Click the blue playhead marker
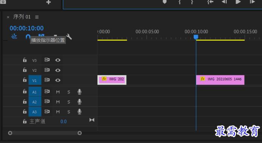Screen dimensions: 262x143 [x=196, y=37]
